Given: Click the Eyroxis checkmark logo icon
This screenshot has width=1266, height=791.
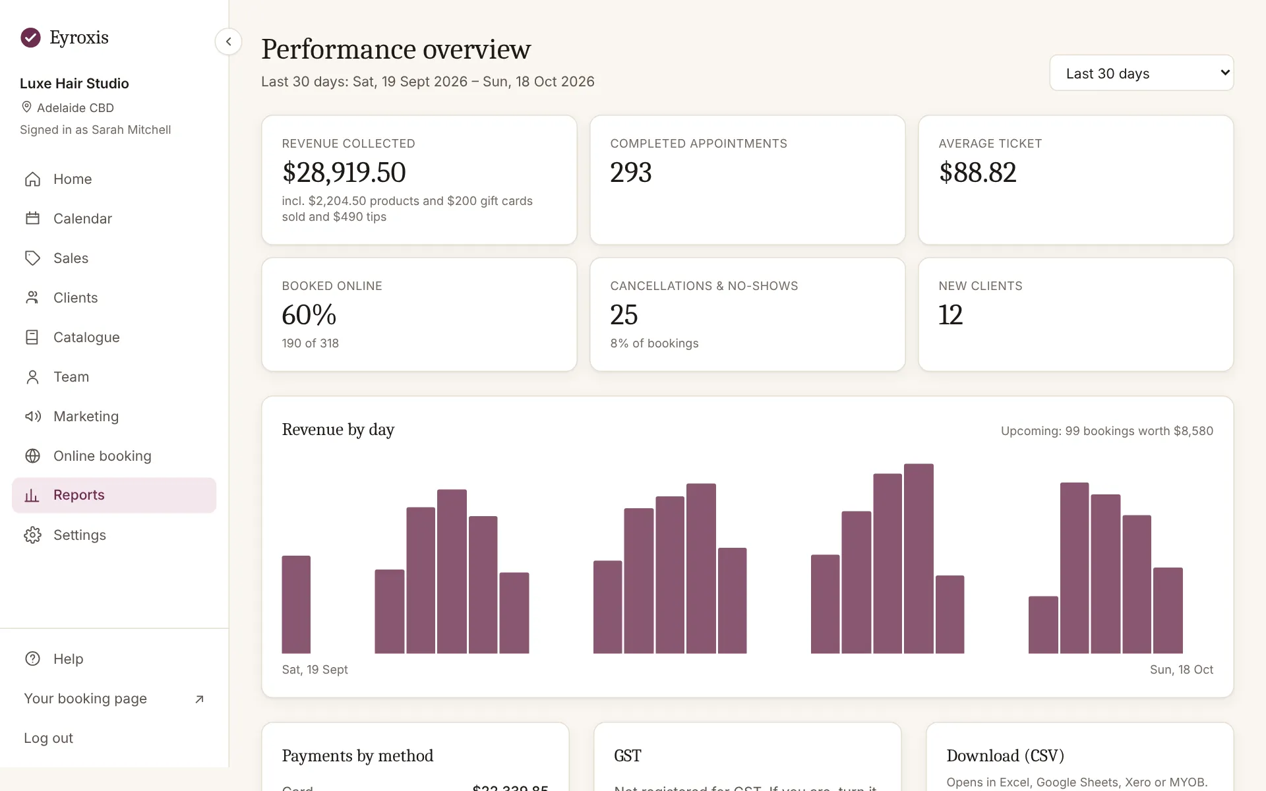Looking at the screenshot, I should click(30, 38).
